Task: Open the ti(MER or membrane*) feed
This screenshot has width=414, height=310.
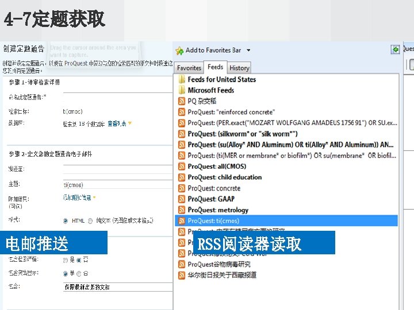Action: [292, 156]
